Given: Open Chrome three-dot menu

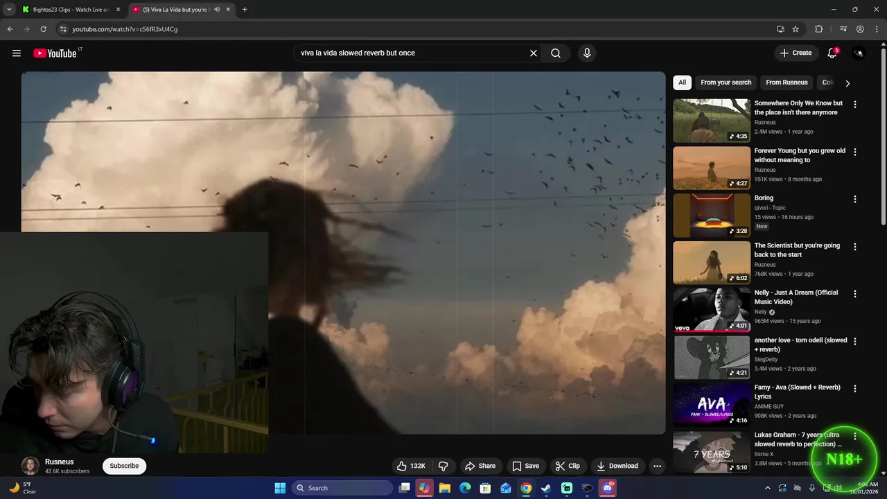Looking at the screenshot, I should pyautogui.click(x=877, y=29).
